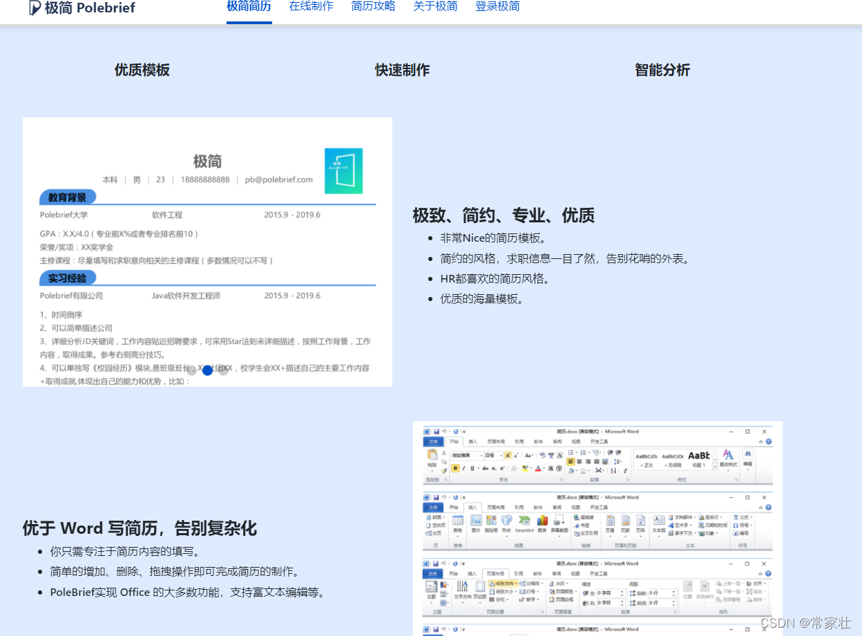This screenshot has height=636, width=862.
Task: Click the resume template preview image
Action: click(x=207, y=252)
